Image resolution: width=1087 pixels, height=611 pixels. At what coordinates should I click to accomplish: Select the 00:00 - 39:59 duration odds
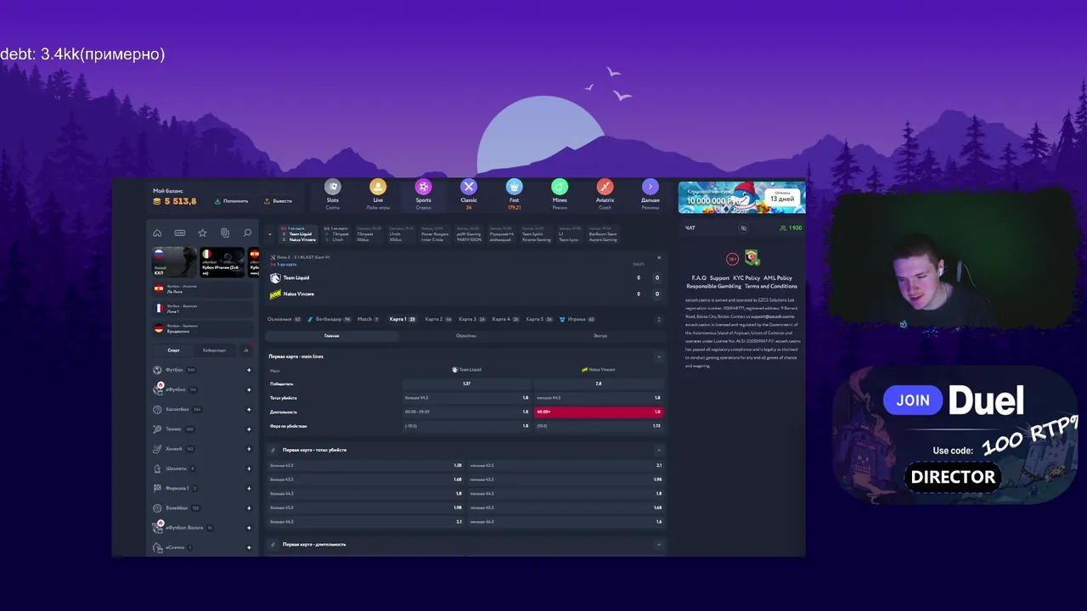[466, 412]
